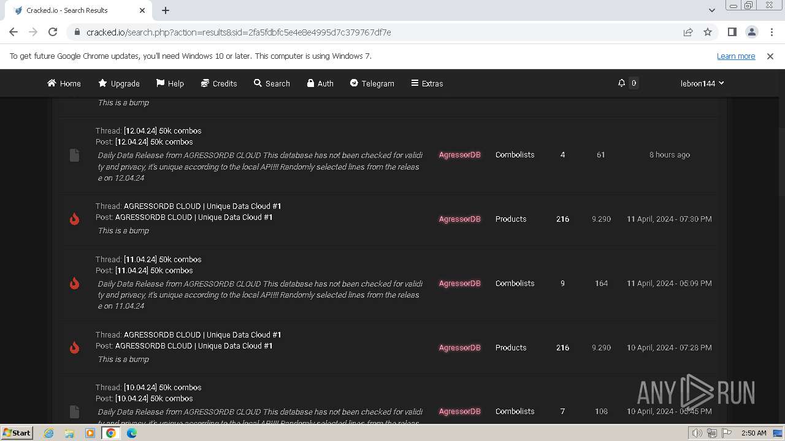Click flame icon on 11 April 07:30 PM row
The image size is (785, 441).
pos(74,219)
